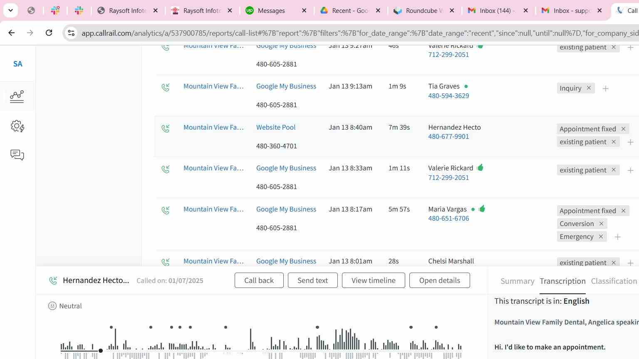Remove existing patient tag from Chelsi Marshall
This screenshot has width=639, height=359.
pos(614,263)
